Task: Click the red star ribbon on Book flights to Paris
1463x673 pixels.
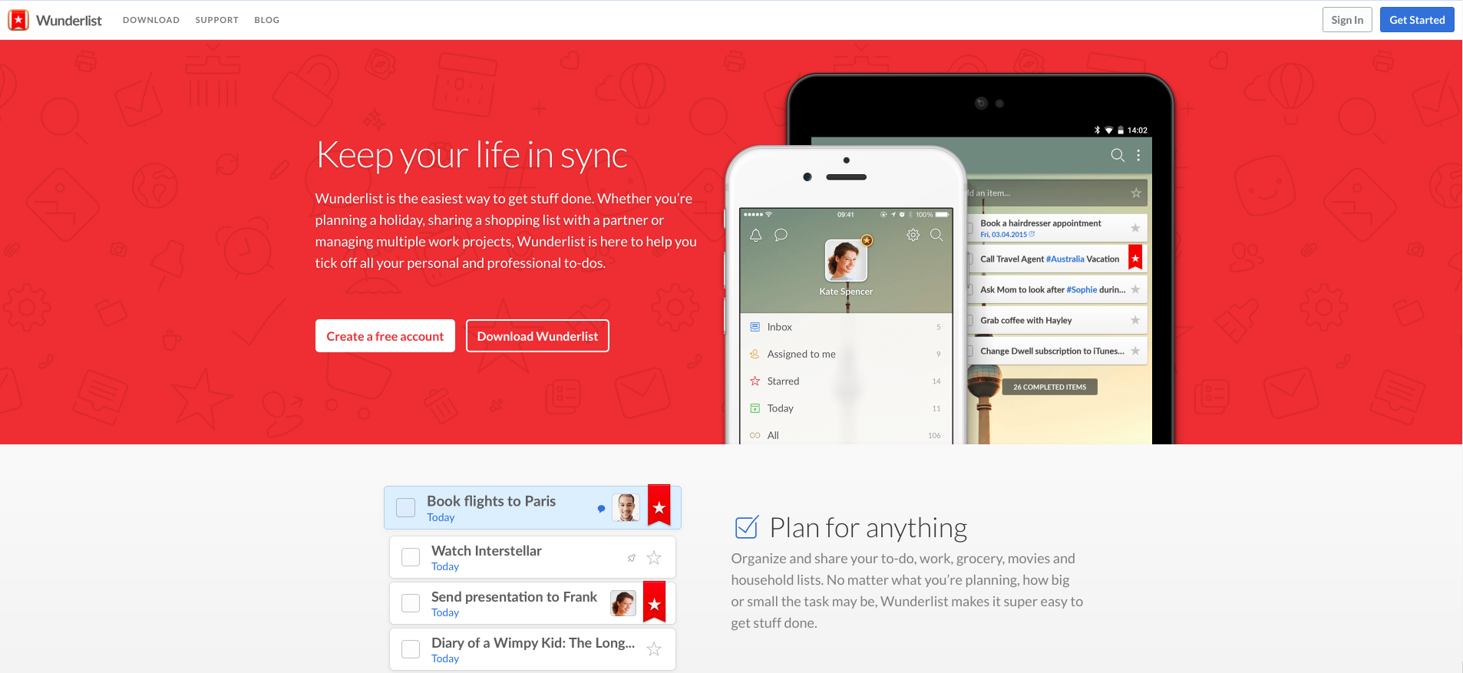Action: click(659, 506)
